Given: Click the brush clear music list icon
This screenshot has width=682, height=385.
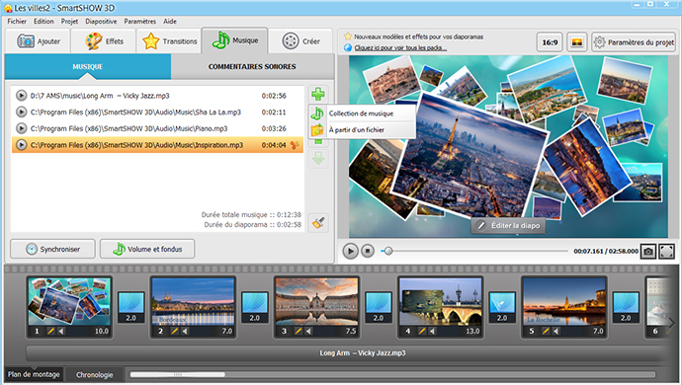Looking at the screenshot, I should 318,223.
